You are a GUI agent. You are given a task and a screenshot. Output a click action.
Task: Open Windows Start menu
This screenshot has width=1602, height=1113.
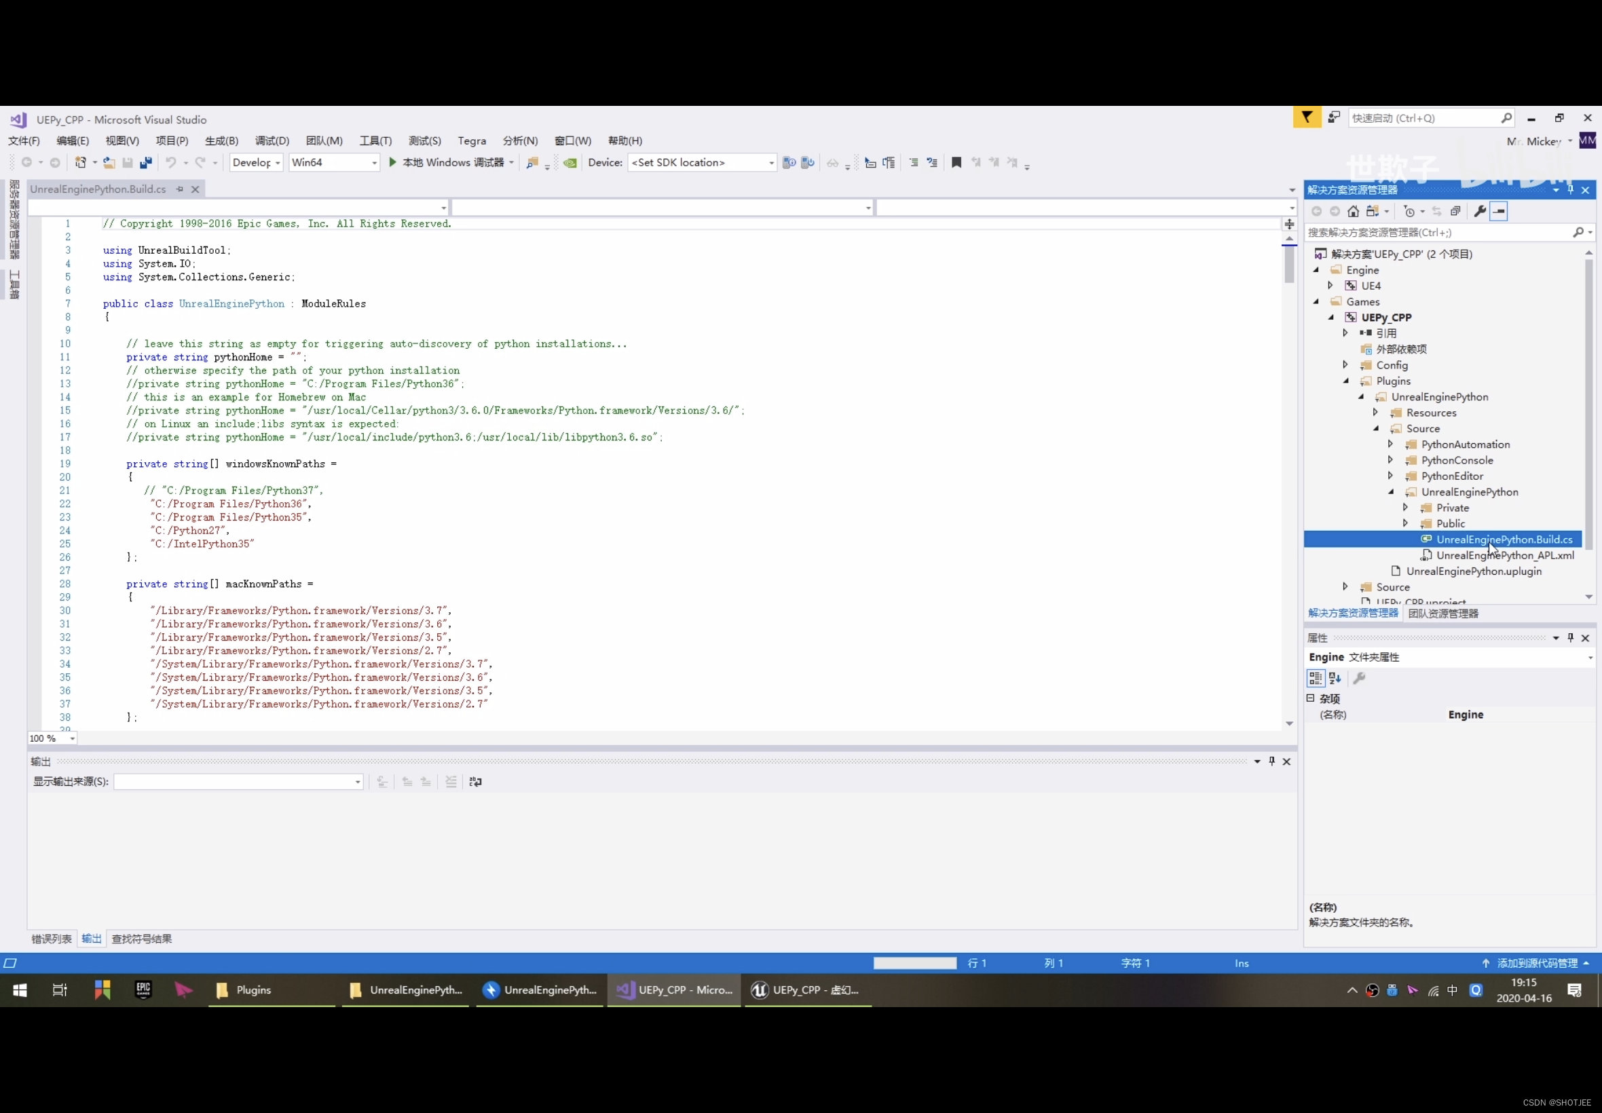[x=20, y=990]
